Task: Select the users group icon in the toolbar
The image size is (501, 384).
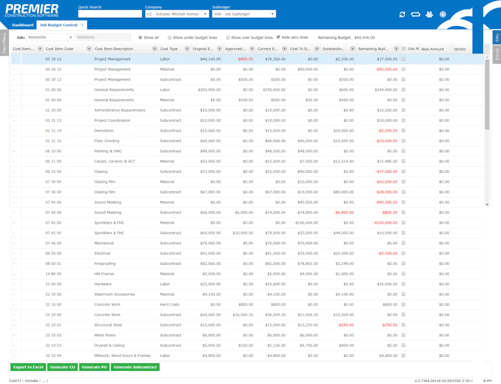Action: [x=429, y=15]
